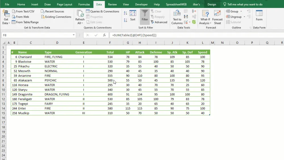This screenshot has width=284, height=160.
Task: Click the Data Validation icon
Action: point(186,22)
